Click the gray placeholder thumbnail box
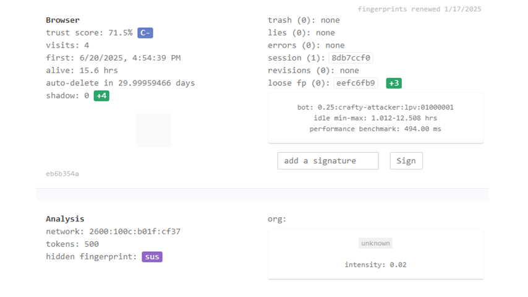528x297 pixels. pyautogui.click(x=153, y=131)
